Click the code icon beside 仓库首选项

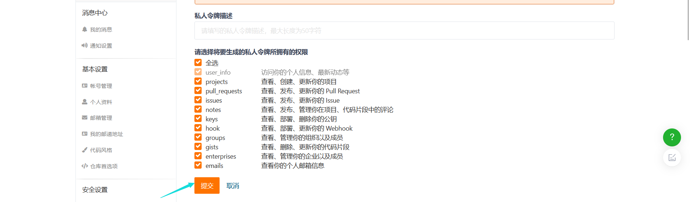click(85, 166)
